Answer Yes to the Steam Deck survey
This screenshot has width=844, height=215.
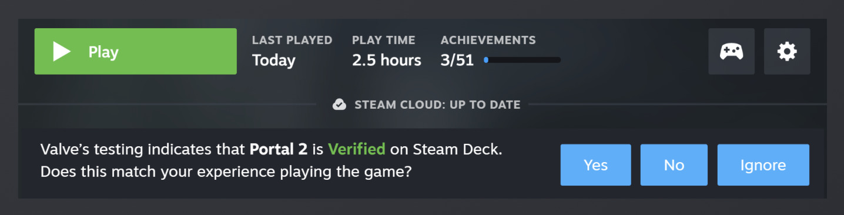595,165
